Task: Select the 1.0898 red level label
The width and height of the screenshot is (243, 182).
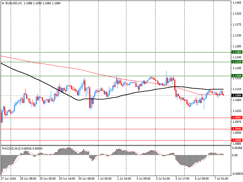Action: pos(237,140)
